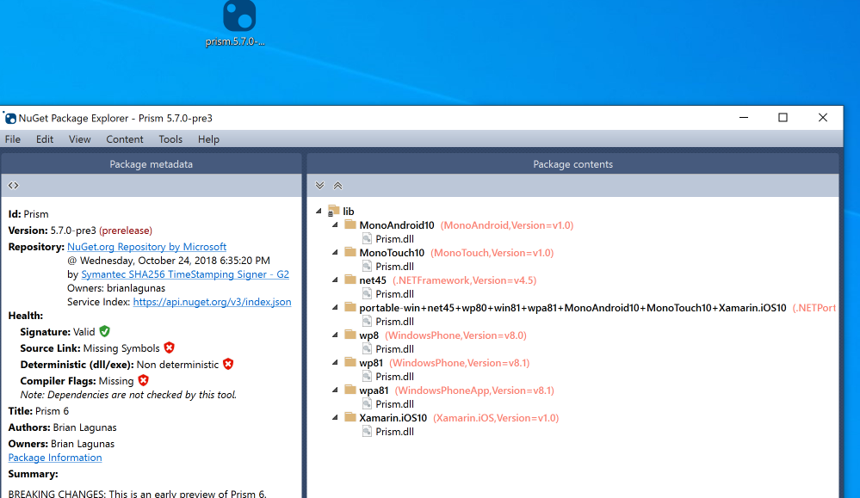Click the error icon next to Non deterministic
Screen dimensions: 860x498
point(228,363)
